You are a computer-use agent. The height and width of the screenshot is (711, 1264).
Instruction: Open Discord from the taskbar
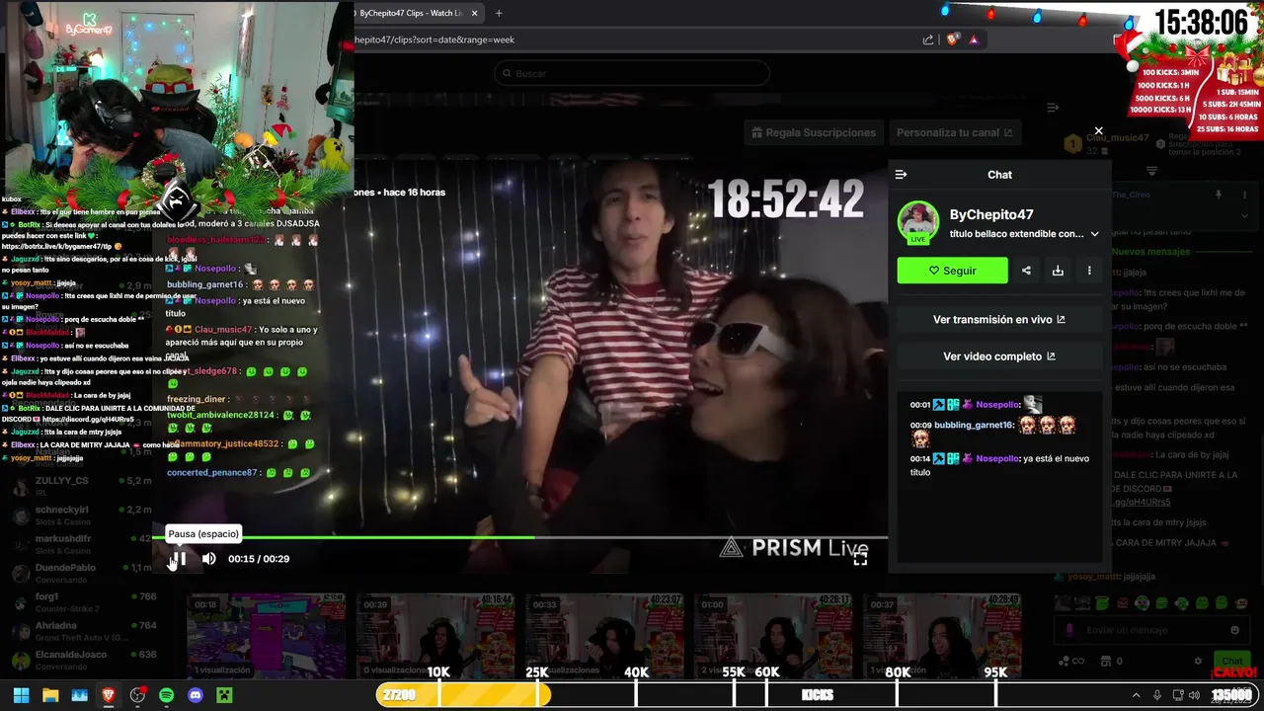pyautogui.click(x=196, y=695)
